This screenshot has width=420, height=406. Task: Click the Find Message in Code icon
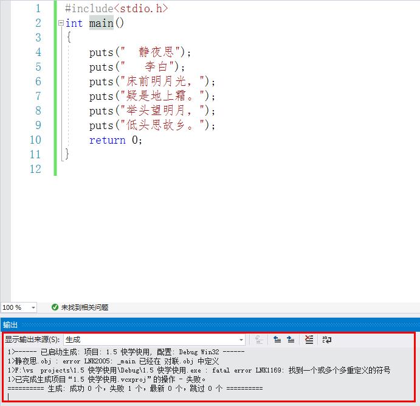point(258,340)
